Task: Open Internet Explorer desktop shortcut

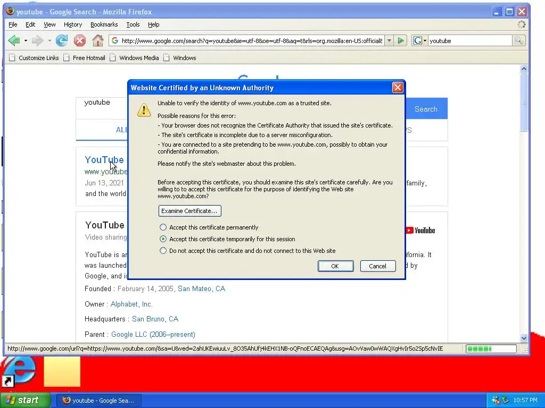Action: 18,371
